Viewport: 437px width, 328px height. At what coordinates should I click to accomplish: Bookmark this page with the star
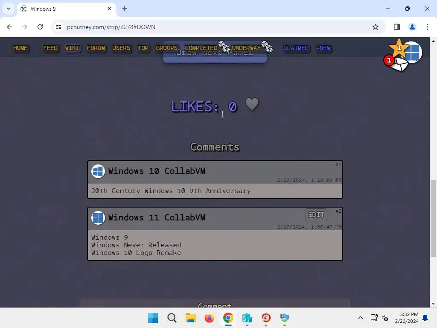pos(376,27)
